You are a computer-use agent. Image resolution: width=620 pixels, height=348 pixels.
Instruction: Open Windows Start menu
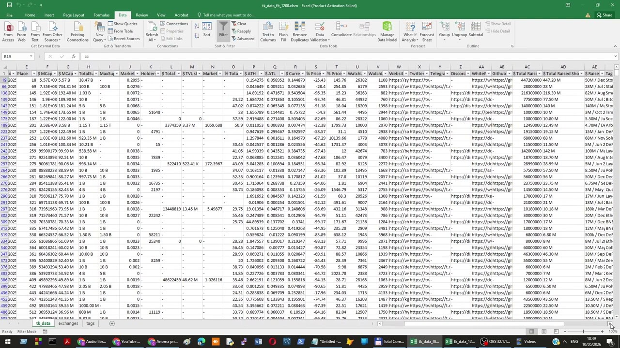tap(7, 342)
